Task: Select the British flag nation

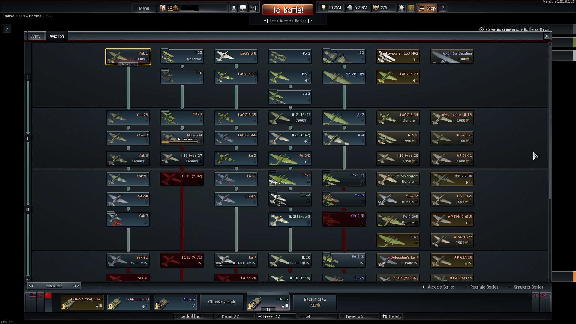Action: (535, 295)
